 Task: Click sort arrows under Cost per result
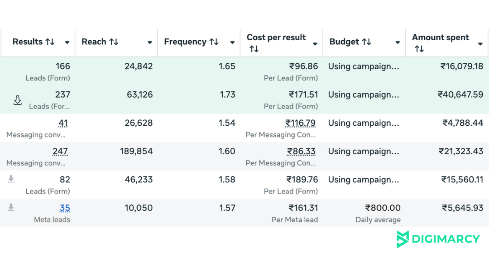pyautogui.click(x=254, y=49)
